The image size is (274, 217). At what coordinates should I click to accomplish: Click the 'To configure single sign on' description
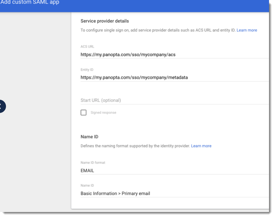pyautogui.click(x=158, y=30)
